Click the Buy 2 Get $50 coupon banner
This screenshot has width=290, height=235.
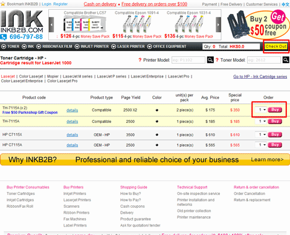(x=259, y=24)
